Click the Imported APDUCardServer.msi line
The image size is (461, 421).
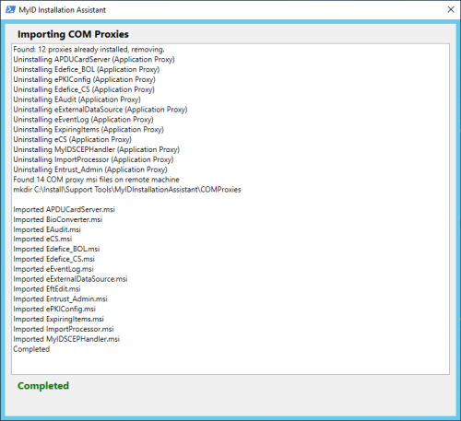pyautogui.click(x=64, y=209)
